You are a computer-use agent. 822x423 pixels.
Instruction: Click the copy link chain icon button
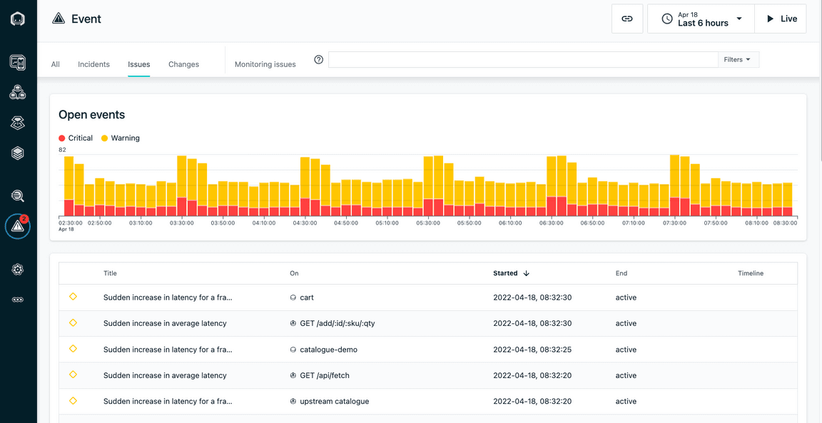(x=627, y=19)
